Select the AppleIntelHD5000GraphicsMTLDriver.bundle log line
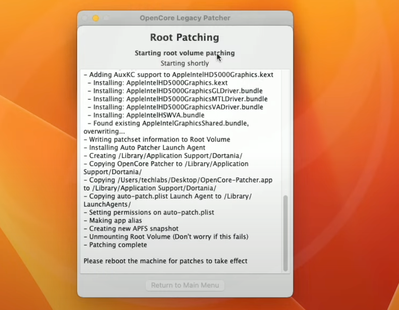This screenshot has height=310, width=399. tap(178, 99)
